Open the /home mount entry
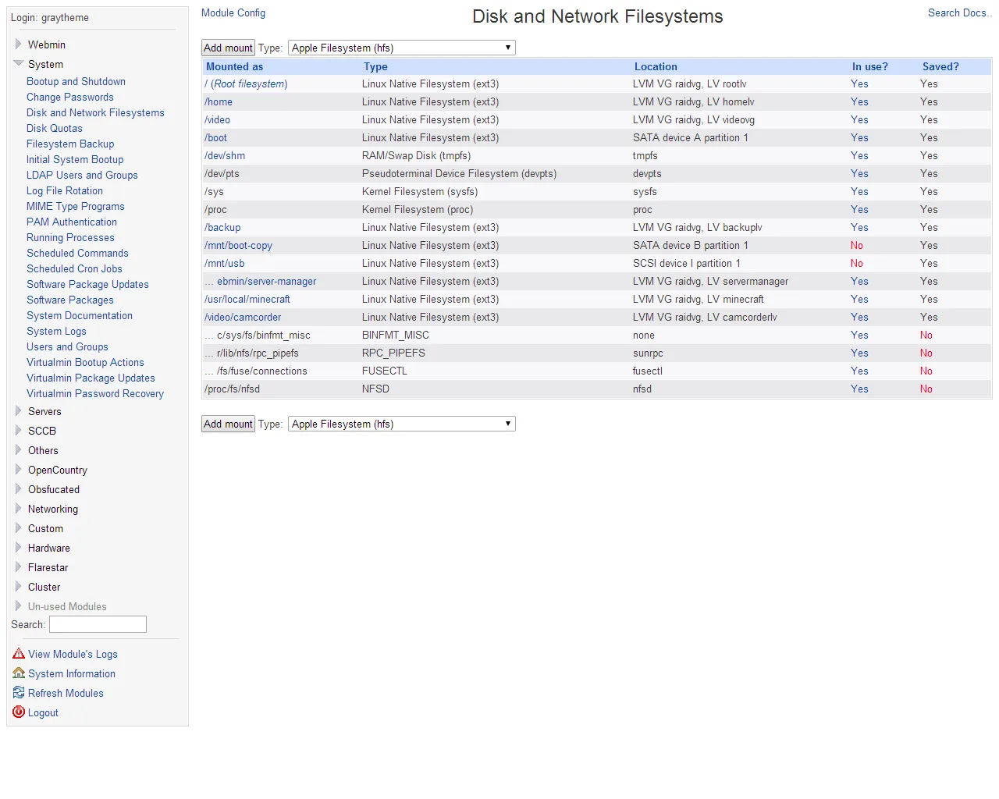The image size is (999, 799). click(219, 101)
